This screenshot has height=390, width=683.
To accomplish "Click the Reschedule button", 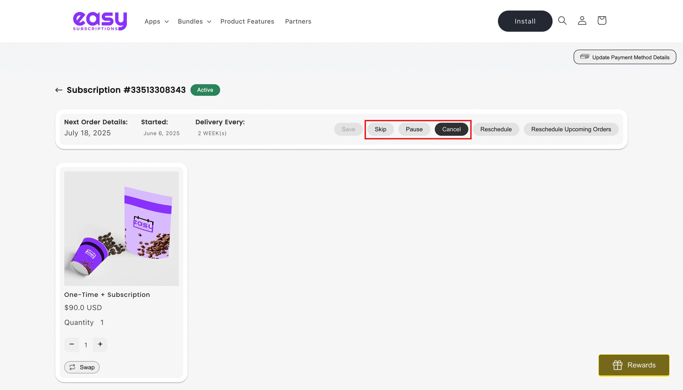I will (x=496, y=129).
